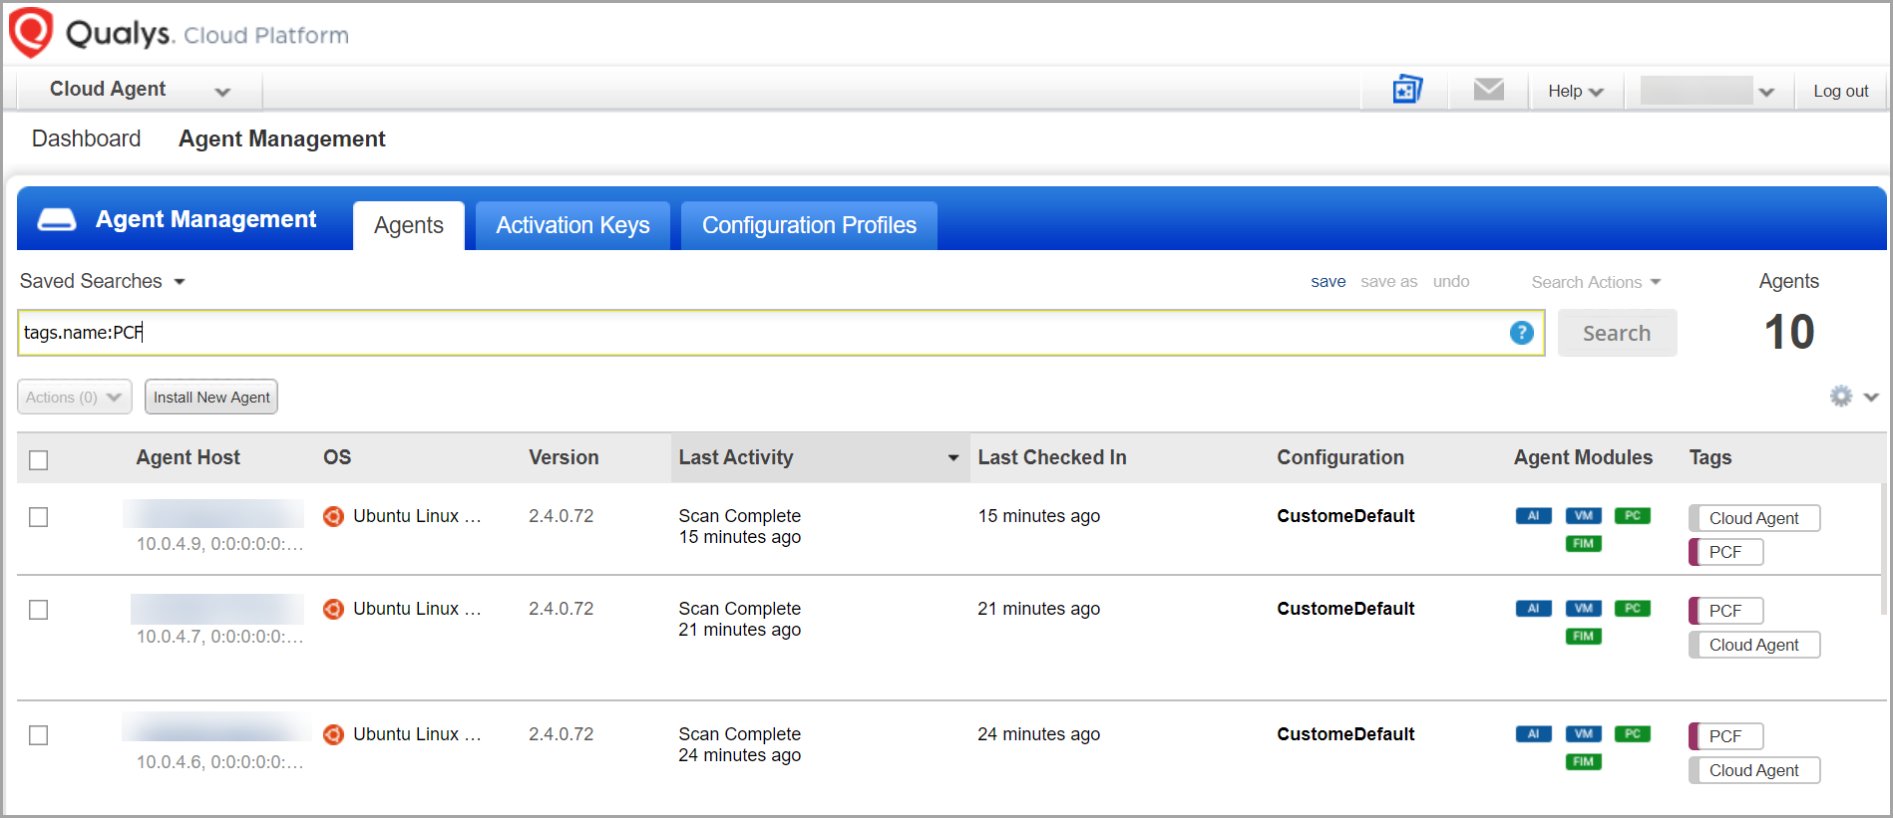
Task: Open the Agent Management section
Action: click(x=282, y=138)
